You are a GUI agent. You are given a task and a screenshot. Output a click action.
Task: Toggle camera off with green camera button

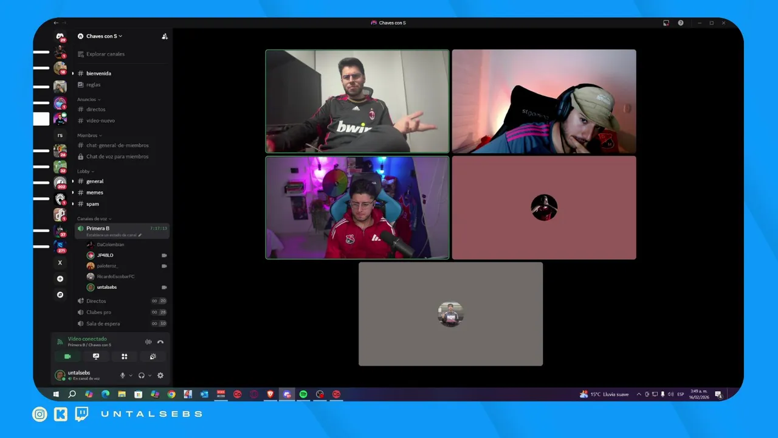tap(67, 356)
